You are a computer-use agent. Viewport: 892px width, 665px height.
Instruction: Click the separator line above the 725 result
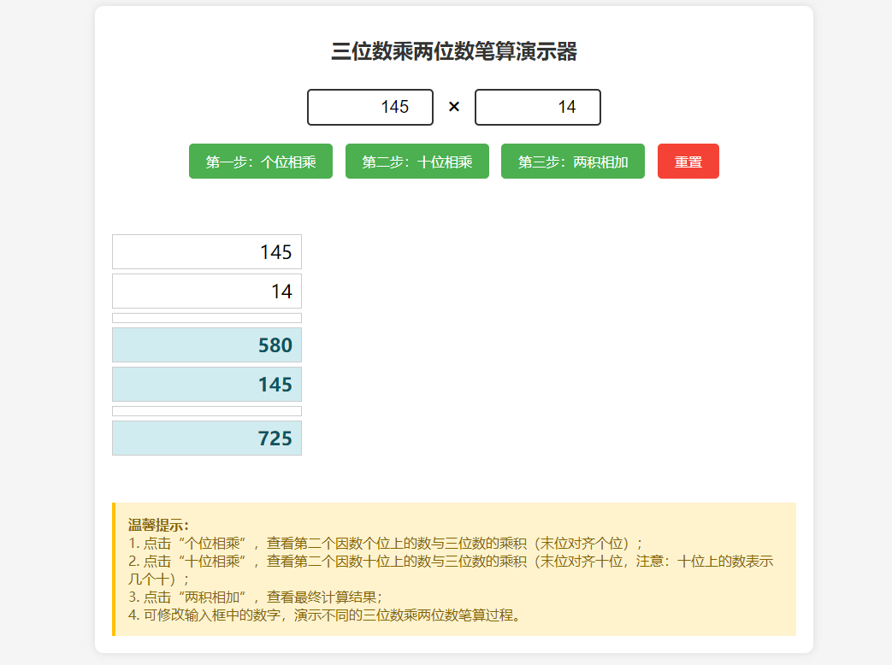(206, 411)
